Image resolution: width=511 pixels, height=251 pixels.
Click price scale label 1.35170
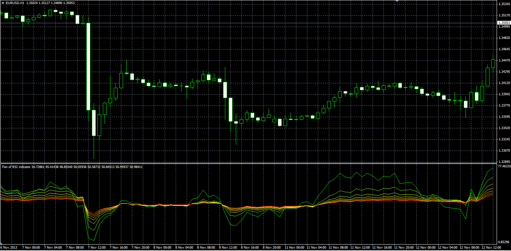tap(505, 15)
